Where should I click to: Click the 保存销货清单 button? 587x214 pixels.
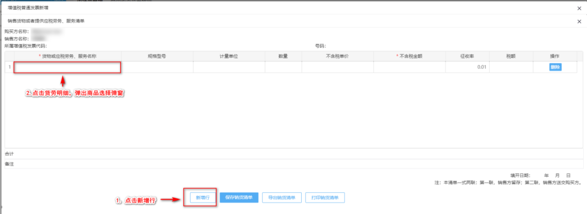coord(239,198)
